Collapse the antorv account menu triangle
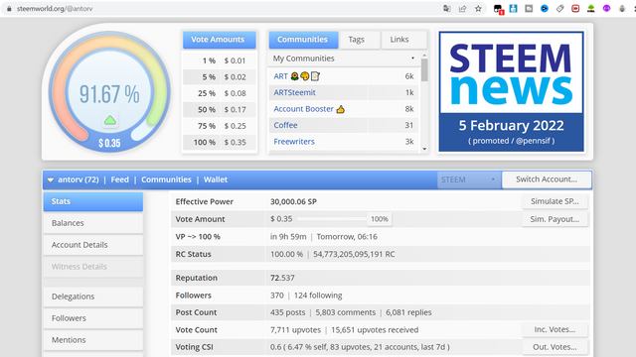This screenshot has width=636, height=357. click(51, 179)
